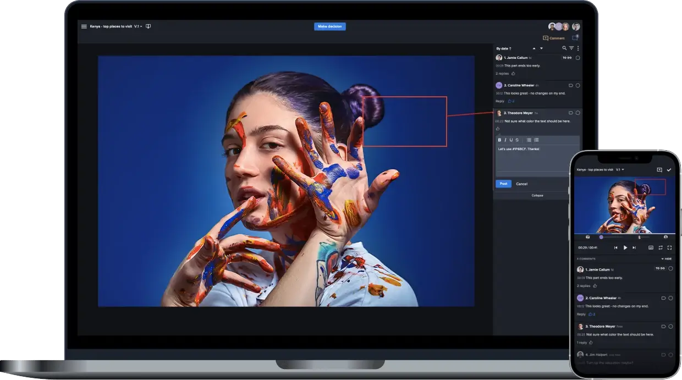The image size is (682, 380).
Task: Open the three-dot options menu in comments panel
Action: pyautogui.click(x=578, y=48)
